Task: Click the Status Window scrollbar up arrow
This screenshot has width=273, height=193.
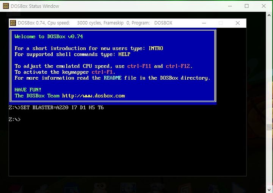Action: (269, 15)
